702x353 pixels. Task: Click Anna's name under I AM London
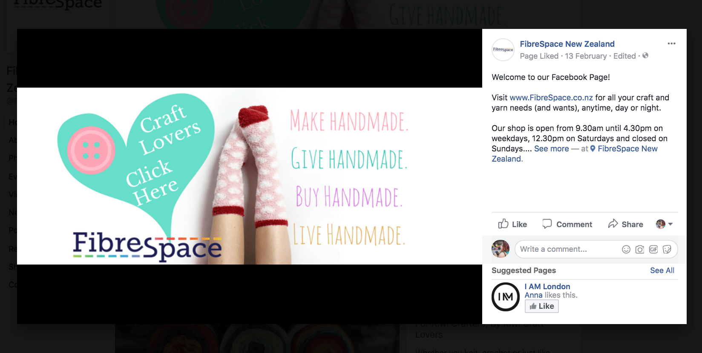[533, 295]
